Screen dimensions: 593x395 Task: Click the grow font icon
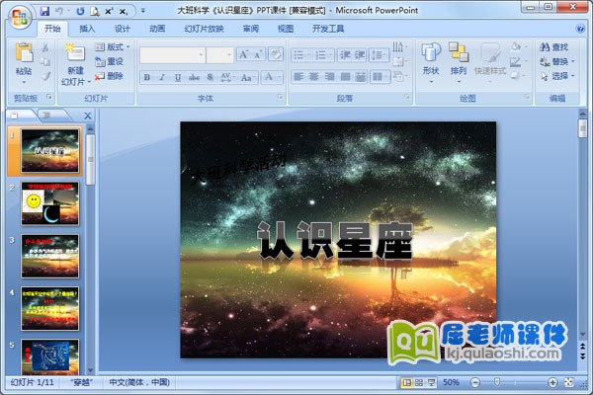click(x=243, y=55)
